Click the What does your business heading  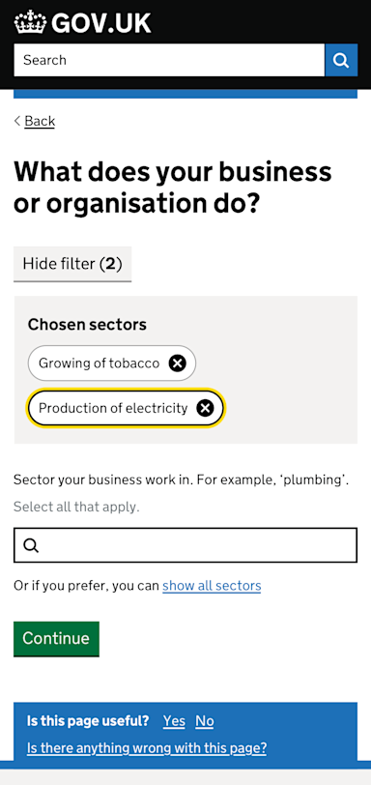tap(173, 188)
